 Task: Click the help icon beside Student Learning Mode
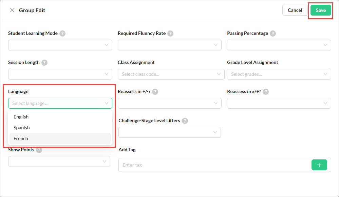(x=62, y=34)
